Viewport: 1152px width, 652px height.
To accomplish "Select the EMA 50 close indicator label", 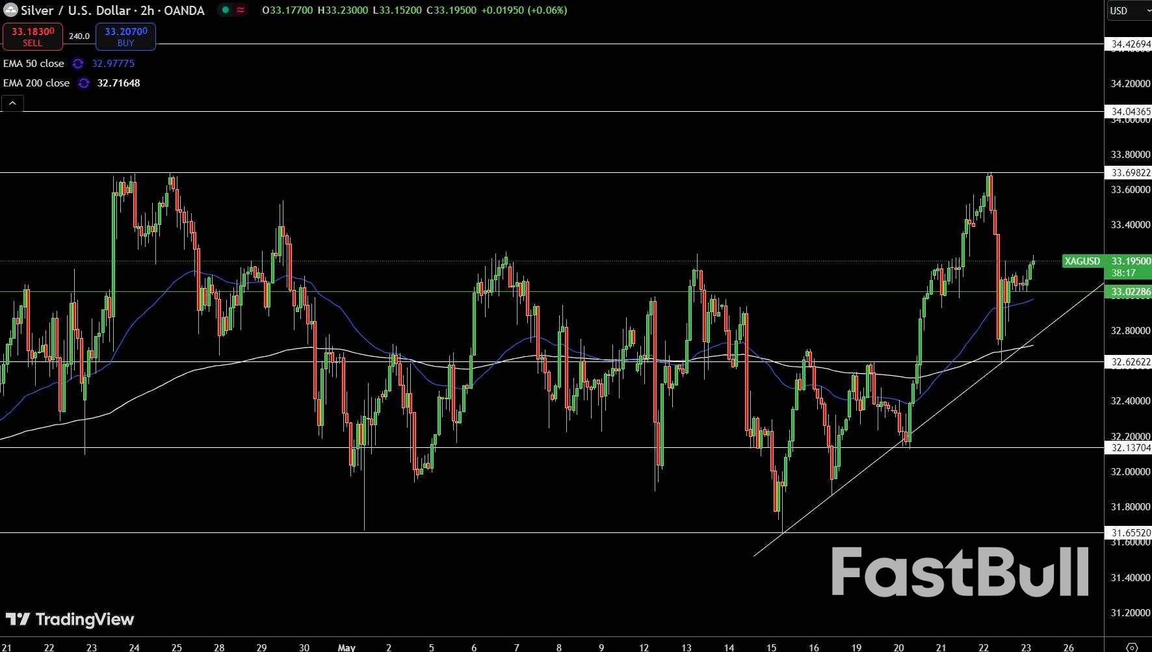I will 34,64.
